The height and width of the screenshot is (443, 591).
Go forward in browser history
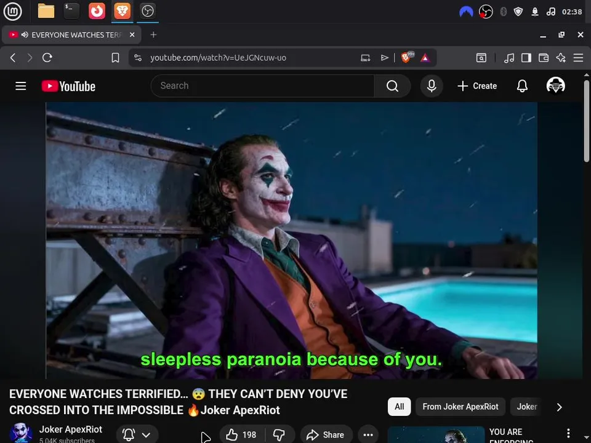coord(30,58)
